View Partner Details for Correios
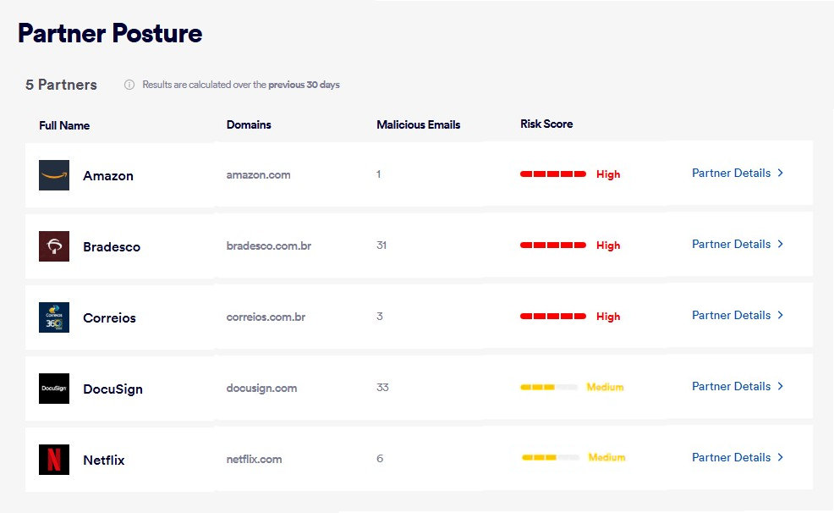Image resolution: width=834 pixels, height=513 pixels. (x=731, y=315)
